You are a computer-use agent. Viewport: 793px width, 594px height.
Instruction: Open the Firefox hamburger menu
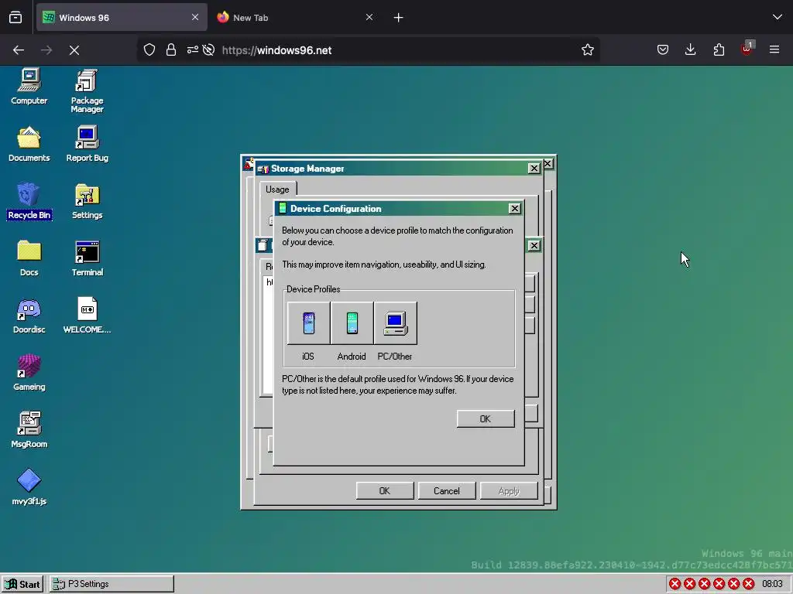(x=774, y=50)
